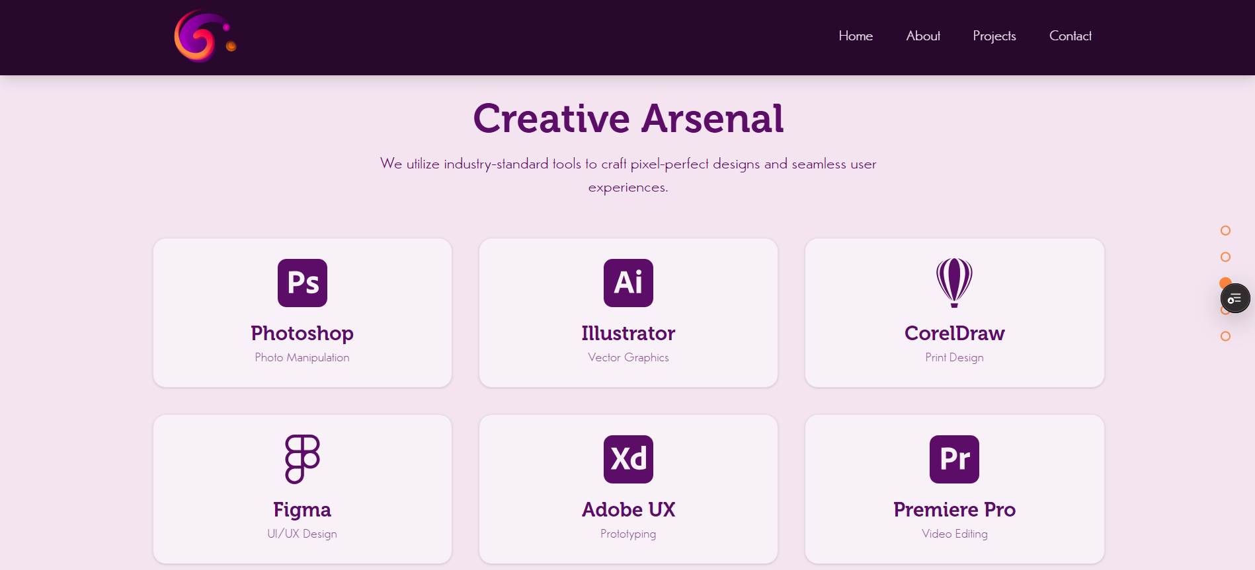Select the last section navigation dot
Screen dimensions: 1255x570
coord(1225,336)
